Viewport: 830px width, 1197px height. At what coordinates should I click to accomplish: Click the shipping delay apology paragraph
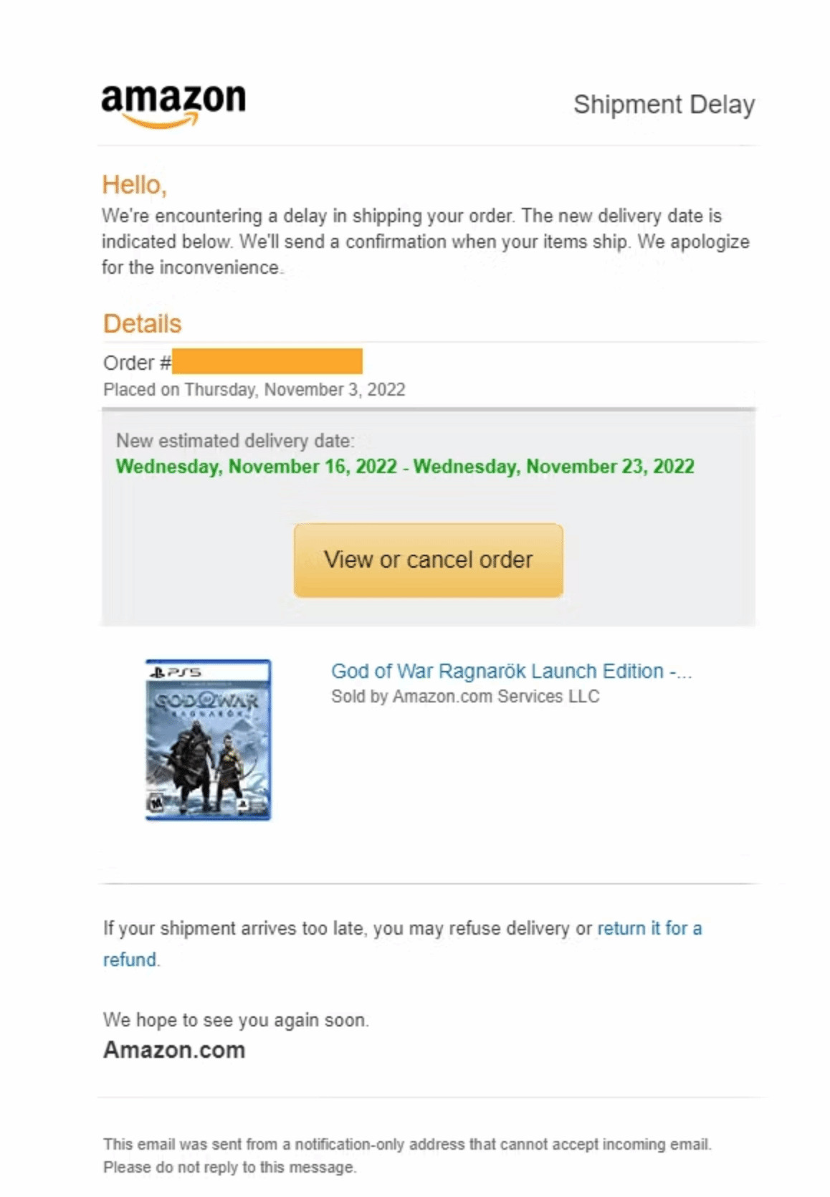pos(425,242)
